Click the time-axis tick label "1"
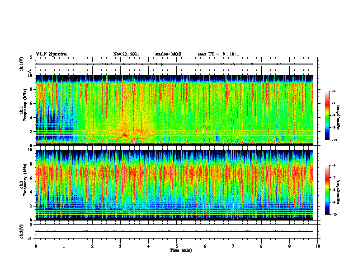The width and height of the screenshot is (358, 276). pyautogui.click(x=64, y=246)
